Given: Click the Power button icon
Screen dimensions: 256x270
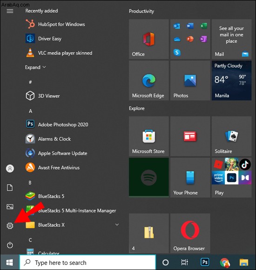Looking at the screenshot, I should [x=10, y=245].
